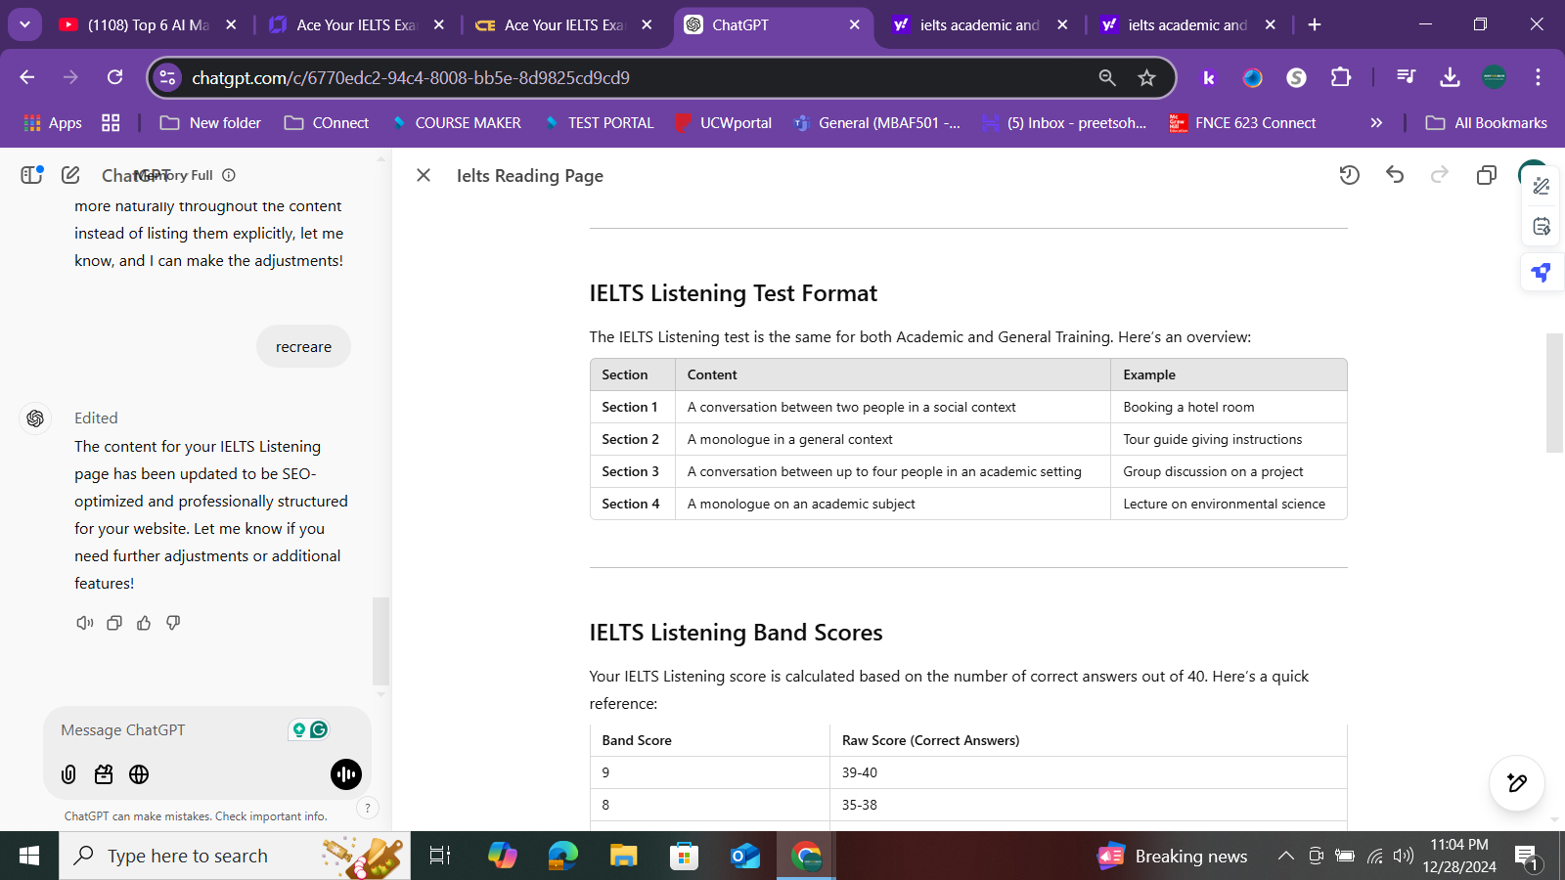
Task: Open File Explorer from taskbar
Action: [623, 856]
